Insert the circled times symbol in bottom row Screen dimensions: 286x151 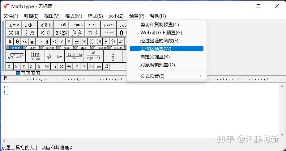(x=62, y=66)
